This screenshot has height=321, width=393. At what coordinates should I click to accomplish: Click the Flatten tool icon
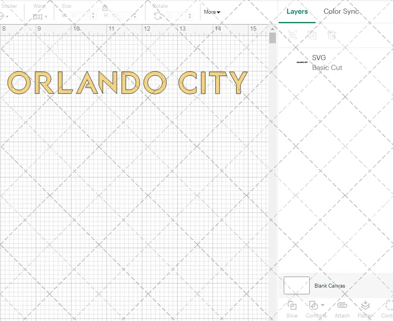365,305
